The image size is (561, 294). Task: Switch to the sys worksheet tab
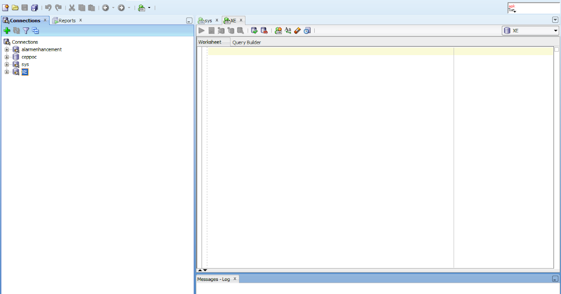coord(207,20)
